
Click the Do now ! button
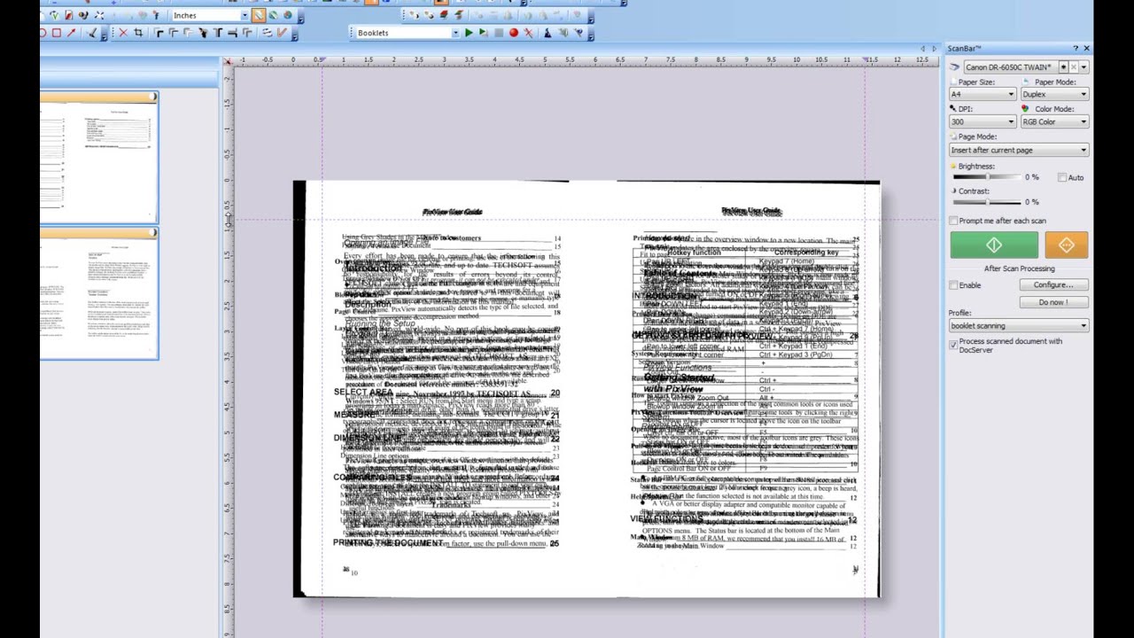coord(1053,302)
